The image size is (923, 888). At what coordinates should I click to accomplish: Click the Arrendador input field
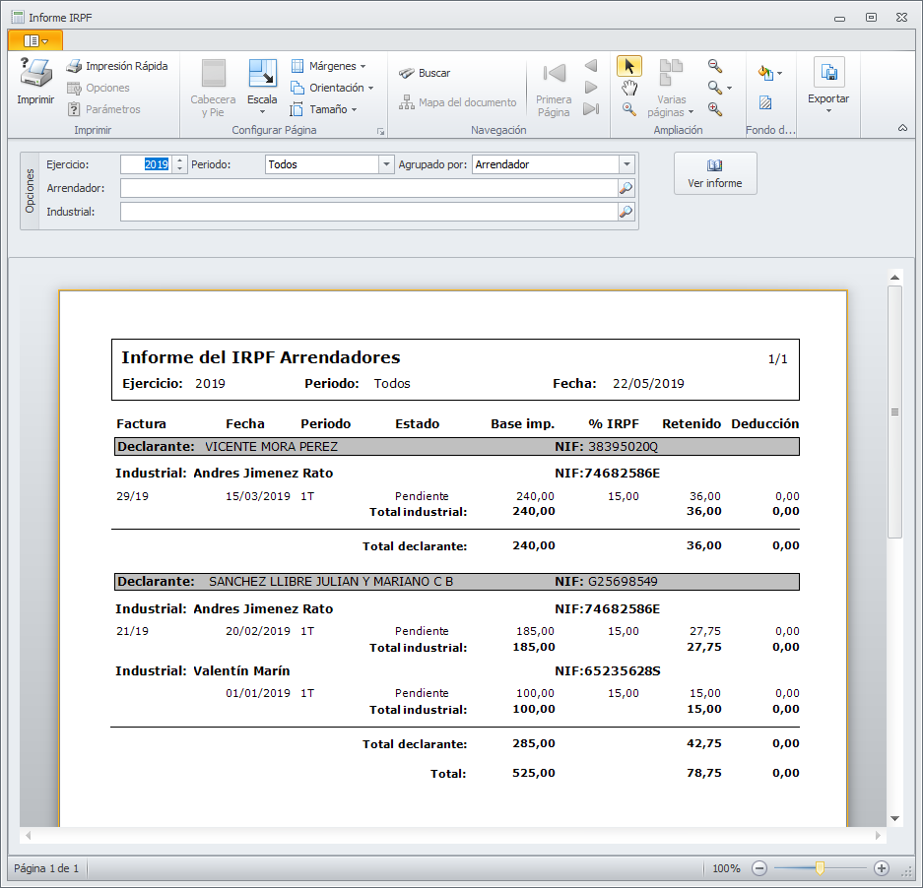click(368, 188)
